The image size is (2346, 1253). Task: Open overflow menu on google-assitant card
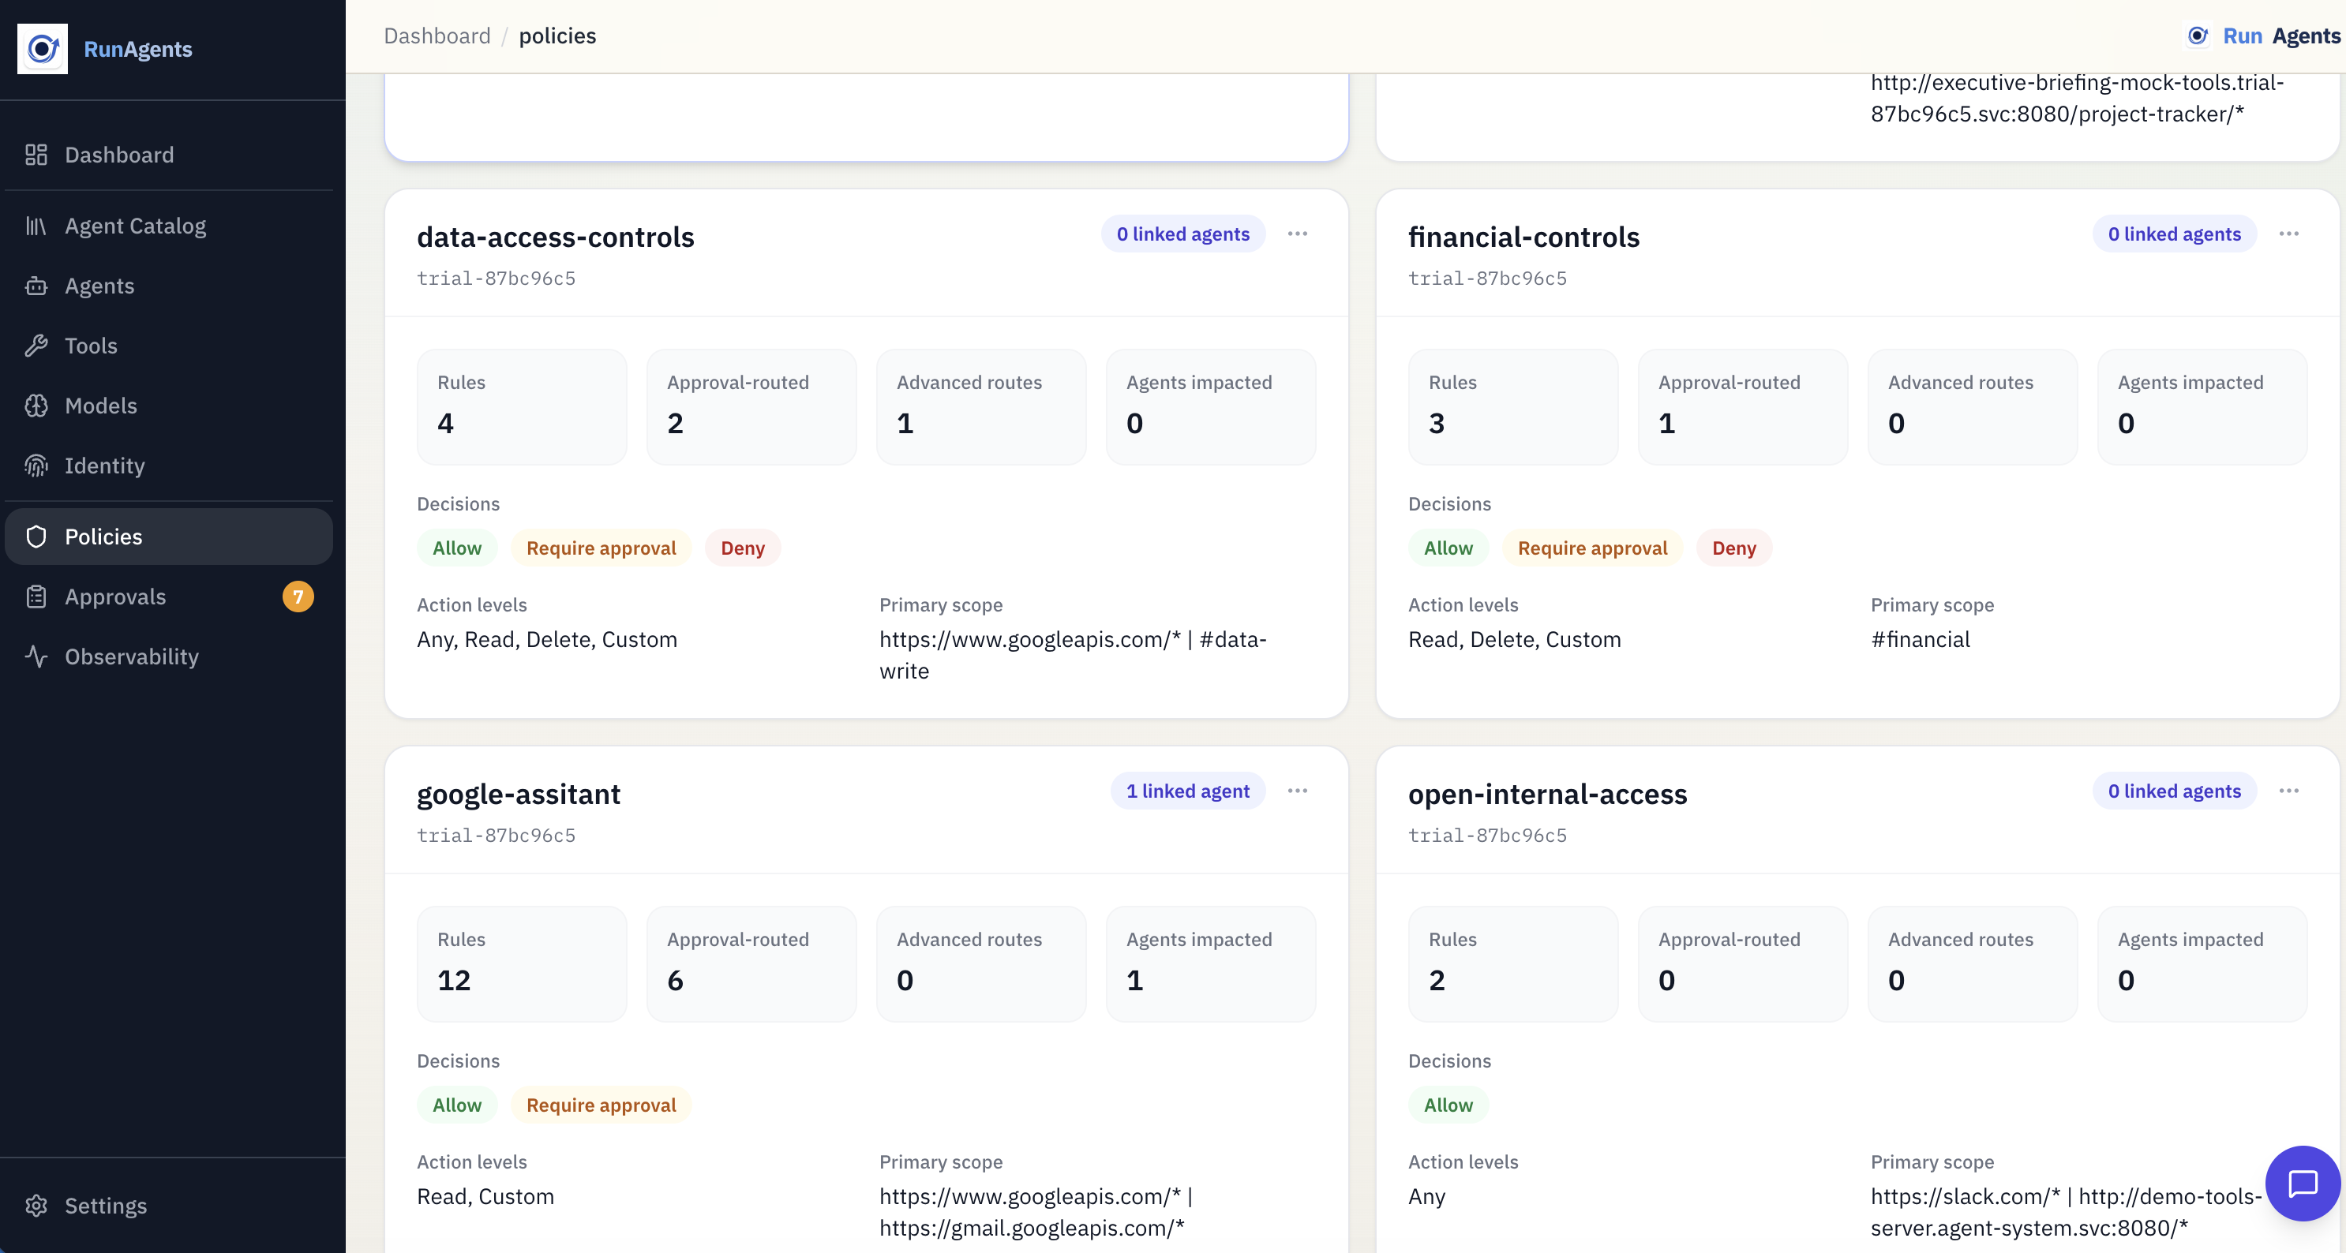1298,791
